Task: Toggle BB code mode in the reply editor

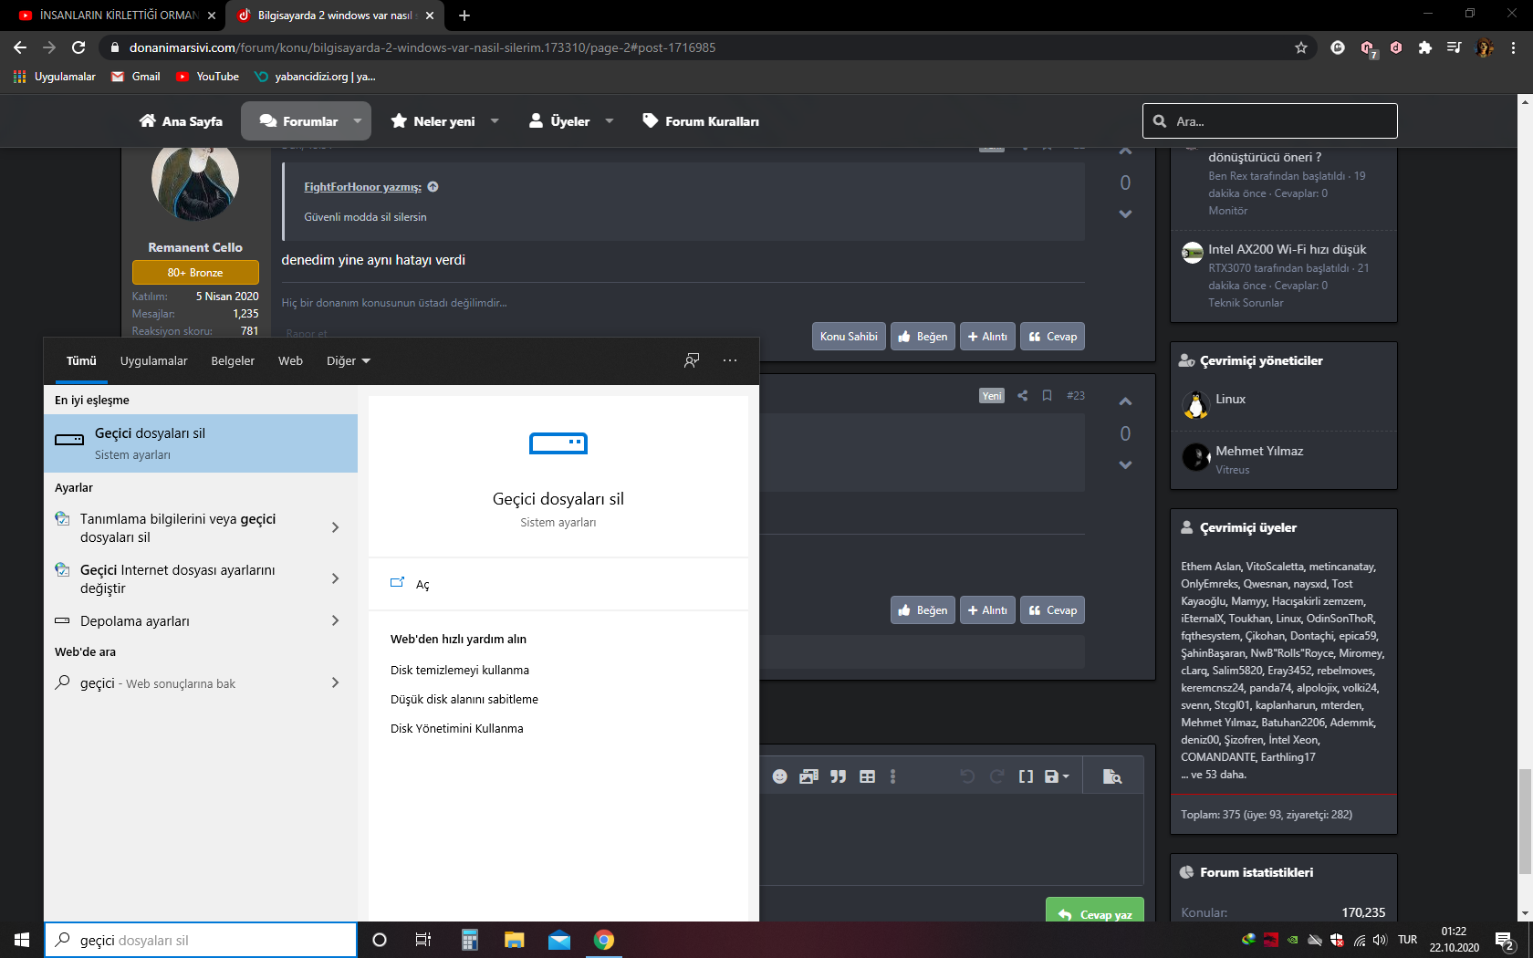Action: [x=1026, y=776]
